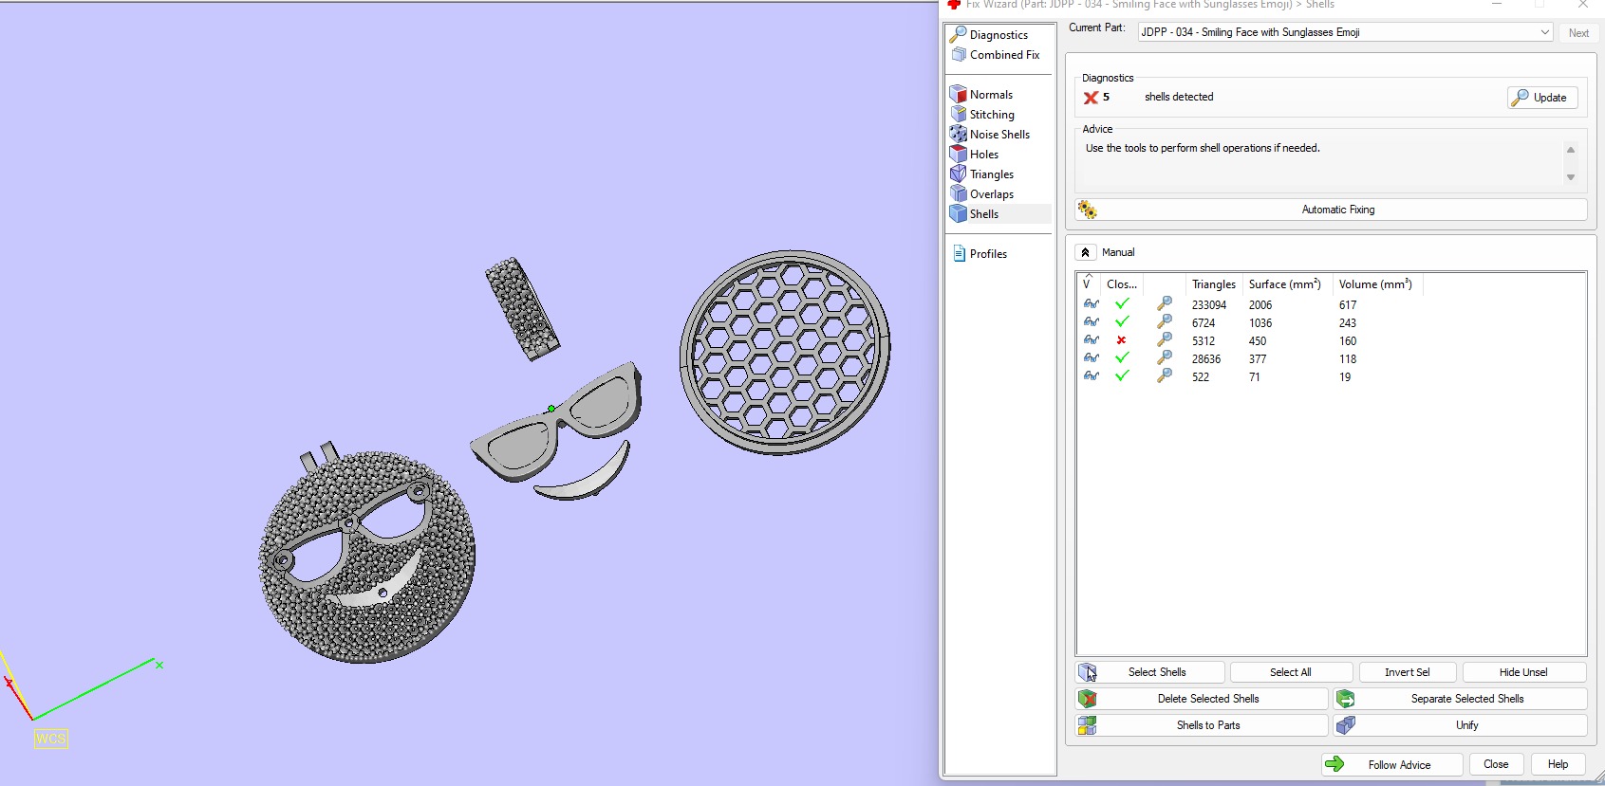The image size is (1605, 786).
Task: Zoom to the 233094-triangle shell with magnifier
Action: pos(1164,304)
